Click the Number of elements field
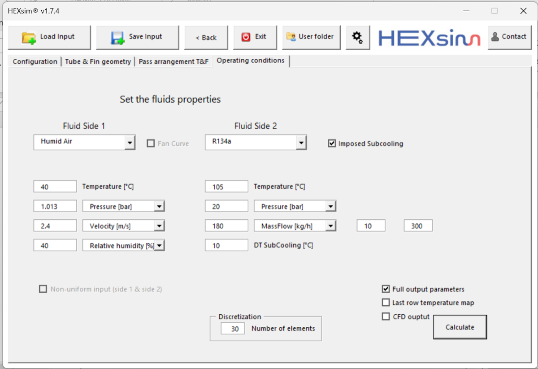Viewport: 538px width, 369px height. click(x=233, y=329)
